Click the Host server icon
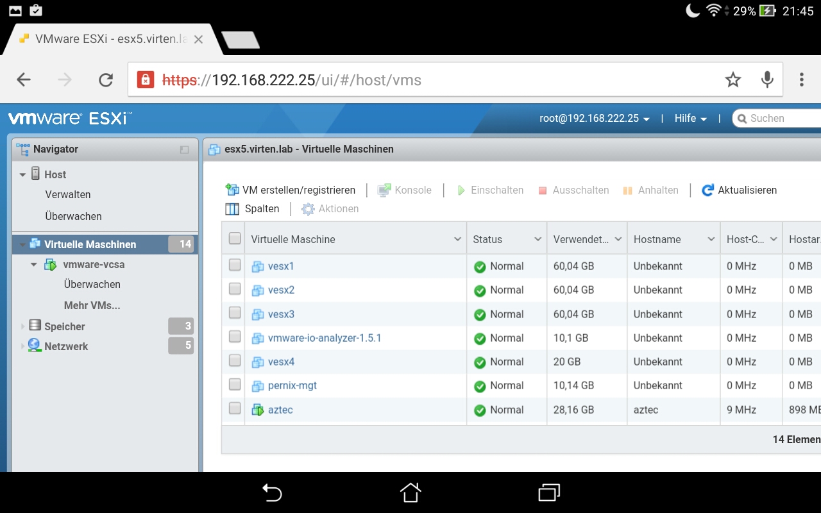Screen dimensions: 821x513 (x=35, y=174)
